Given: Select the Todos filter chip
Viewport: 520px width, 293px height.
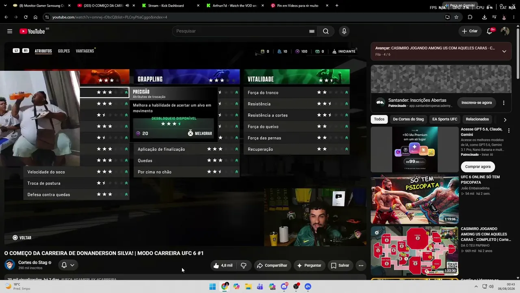Looking at the screenshot, I should [379, 119].
